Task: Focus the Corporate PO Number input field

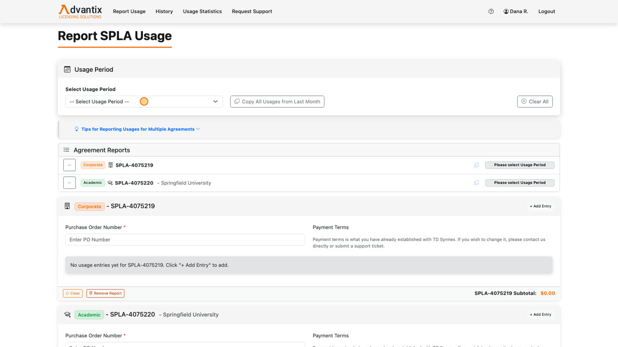Action: coord(185,240)
